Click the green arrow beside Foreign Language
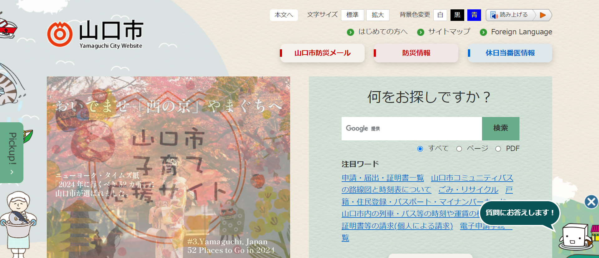The image size is (599, 258). [483, 32]
